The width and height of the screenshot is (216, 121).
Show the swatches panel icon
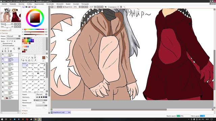tap(35, 7)
